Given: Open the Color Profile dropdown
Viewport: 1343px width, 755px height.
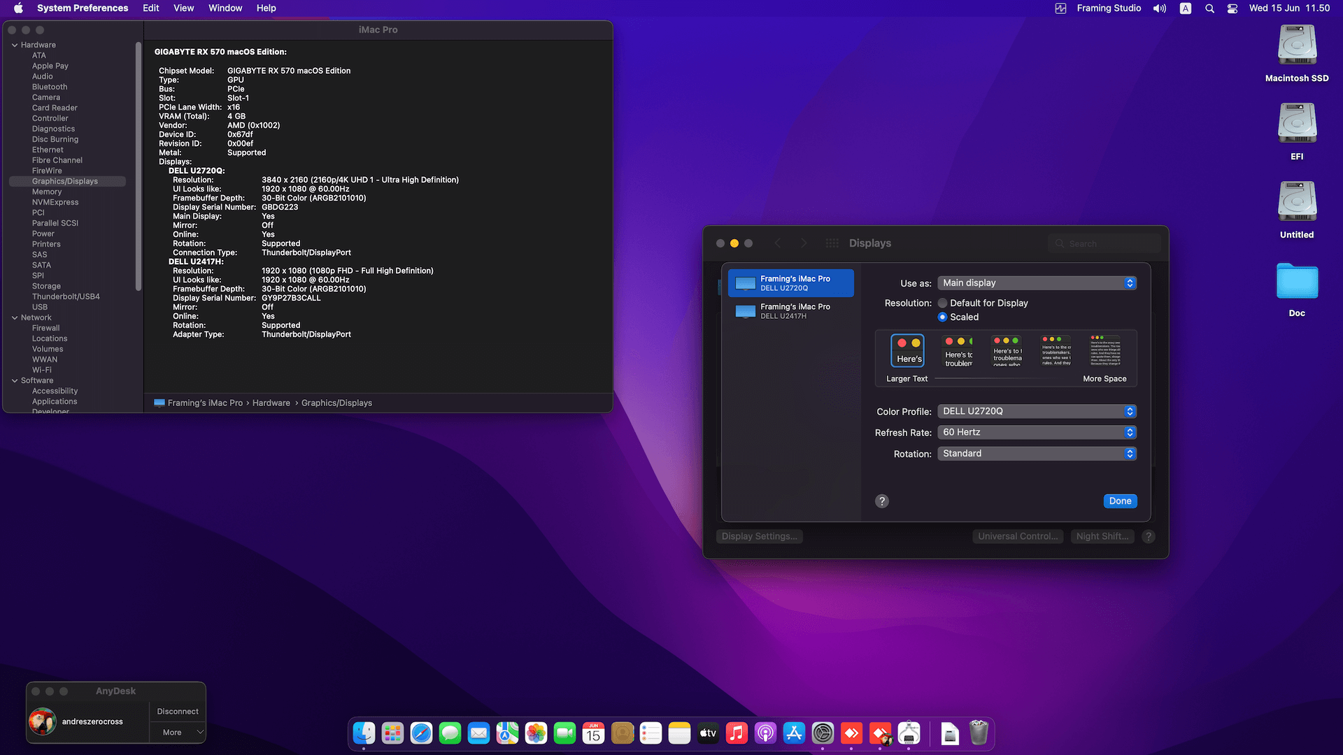Looking at the screenshot, I should [1037, 411].
